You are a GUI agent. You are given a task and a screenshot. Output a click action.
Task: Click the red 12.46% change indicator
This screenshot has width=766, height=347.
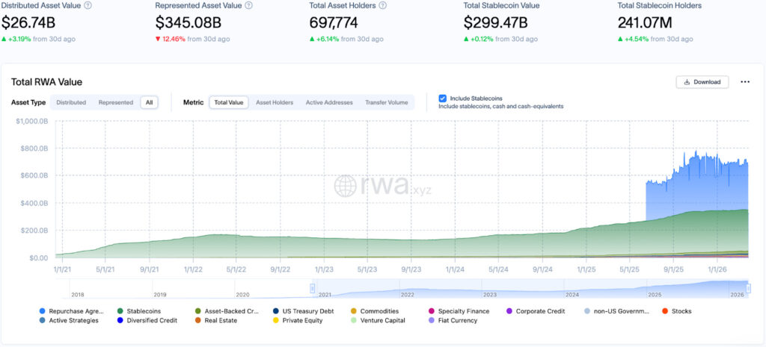(171, 39)
